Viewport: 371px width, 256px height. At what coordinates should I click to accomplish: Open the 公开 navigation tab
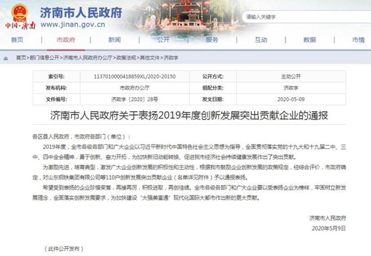pos(163,39)
